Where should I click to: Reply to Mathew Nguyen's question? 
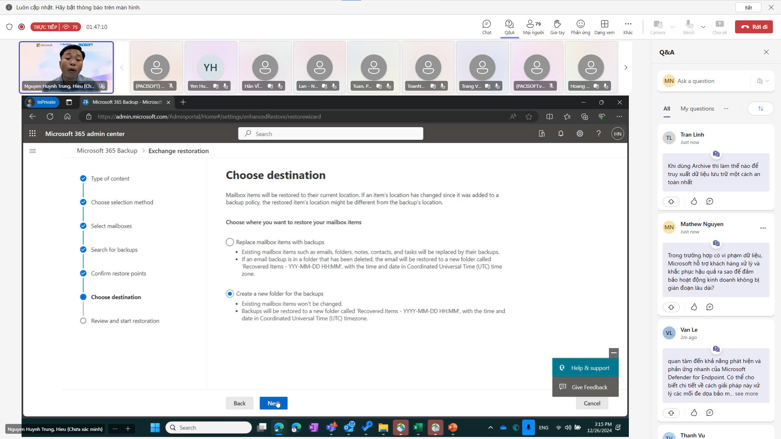[x=710, y=307]
